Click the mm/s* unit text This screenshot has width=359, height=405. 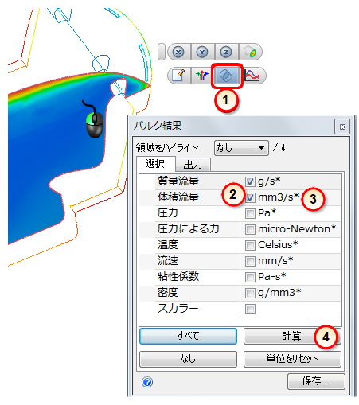tap(275, 261)
